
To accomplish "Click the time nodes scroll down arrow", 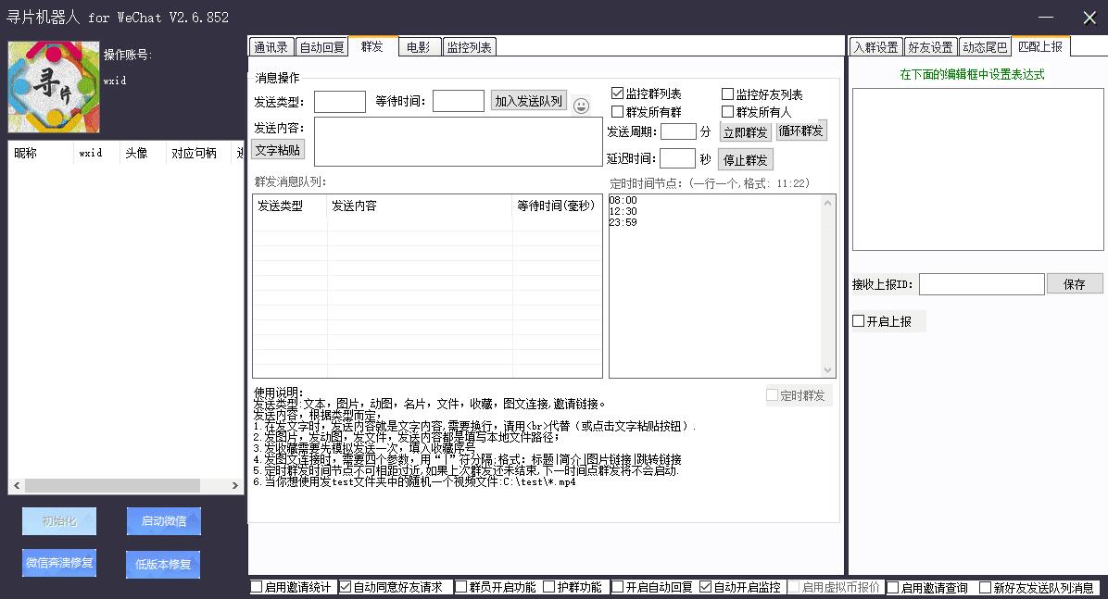I will tap(827, 370).
